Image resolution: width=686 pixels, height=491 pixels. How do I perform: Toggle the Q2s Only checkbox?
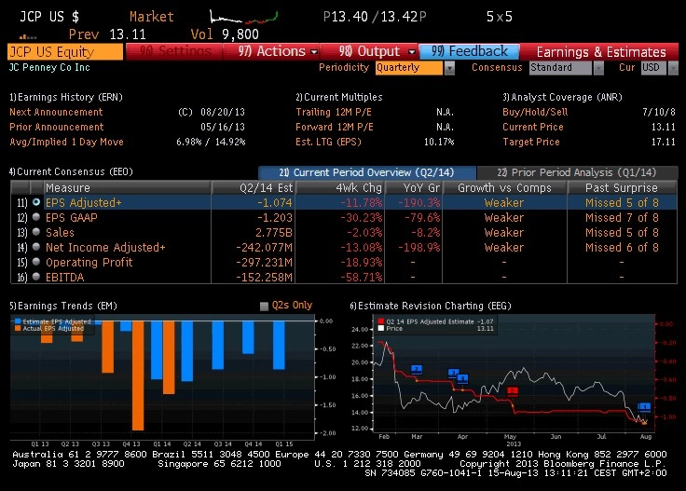click(x=264, y=306)
